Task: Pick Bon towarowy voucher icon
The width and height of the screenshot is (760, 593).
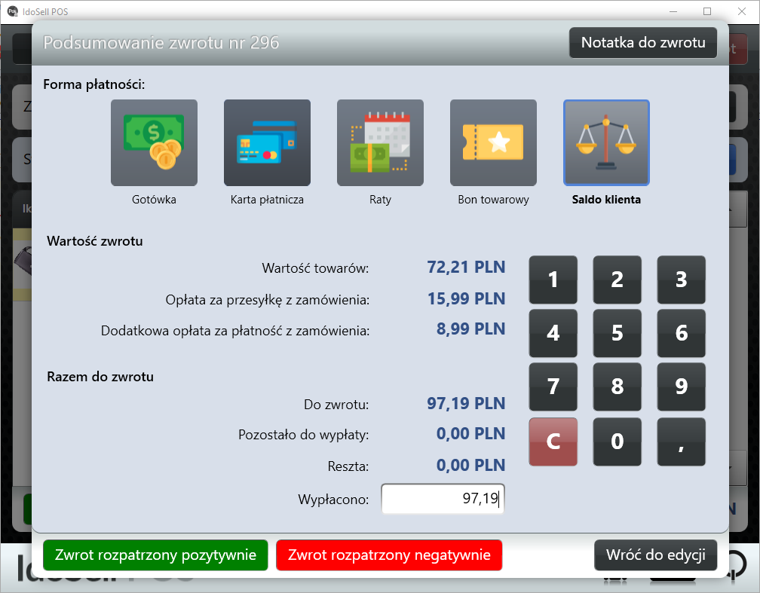Action: pos(493,143)
